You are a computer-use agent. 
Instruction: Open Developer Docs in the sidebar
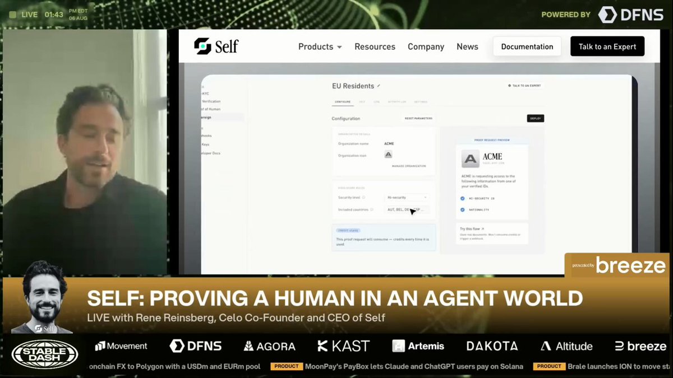211,153
